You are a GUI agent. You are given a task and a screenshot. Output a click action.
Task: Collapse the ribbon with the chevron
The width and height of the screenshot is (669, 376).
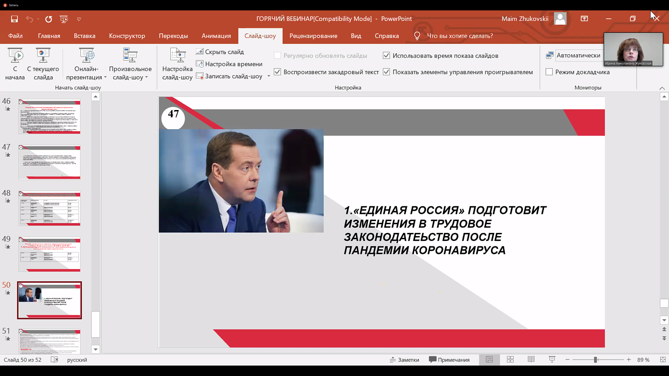tap(662, 88)
